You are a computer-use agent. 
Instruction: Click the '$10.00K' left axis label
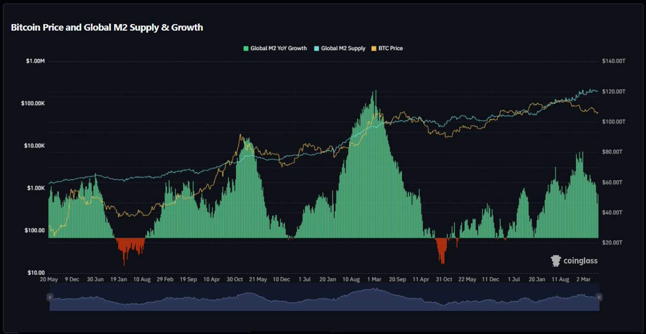(34, 146)
